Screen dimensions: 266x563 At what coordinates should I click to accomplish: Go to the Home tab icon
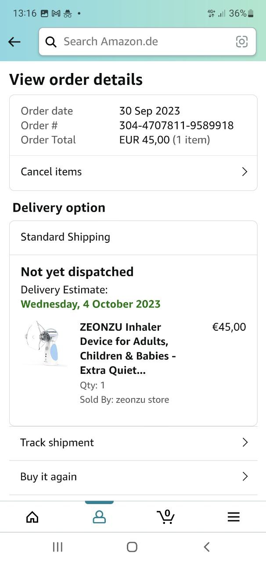click(x=32, y=517)
